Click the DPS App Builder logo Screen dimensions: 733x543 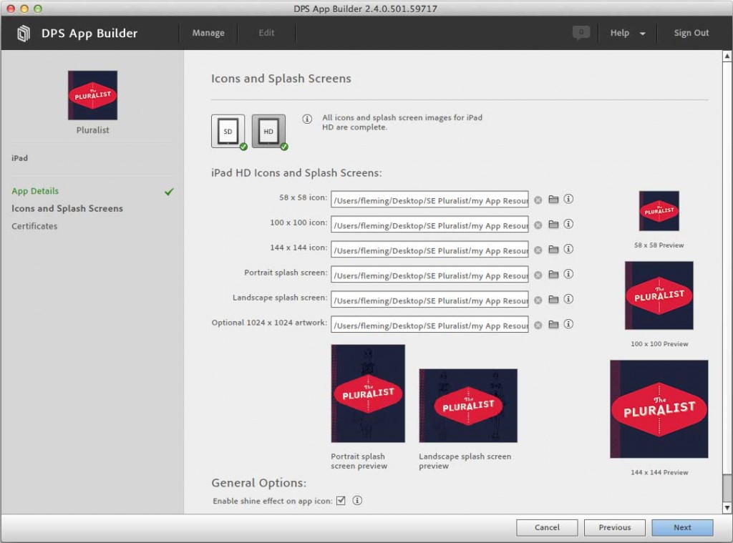click(x=24, y=33)
